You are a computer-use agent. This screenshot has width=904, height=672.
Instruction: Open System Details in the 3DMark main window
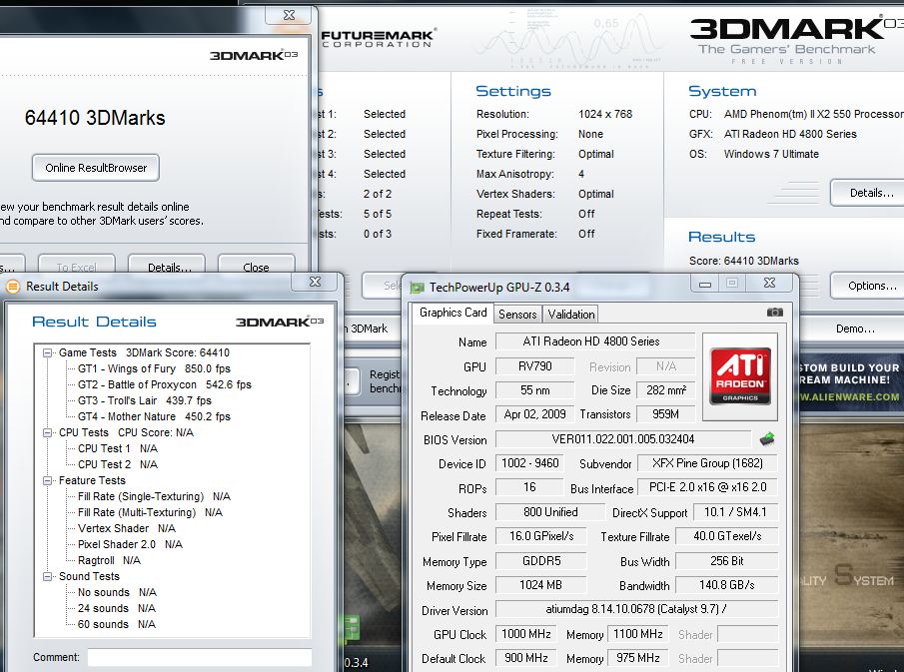867,193
